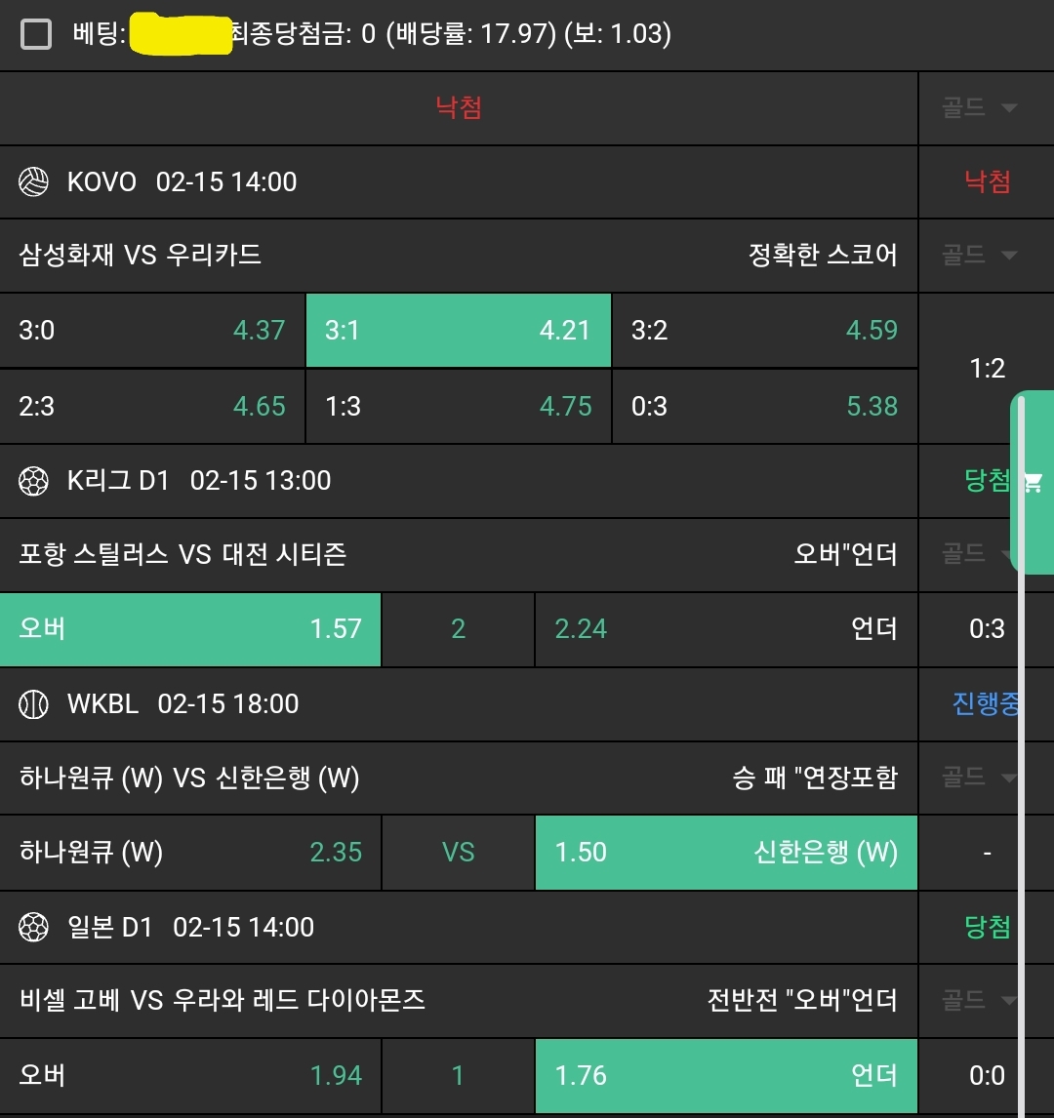The height and width of the screenshot is (1118, 1054).
Task: Choose 언더 at 2.24 for 포항 스틸러스 match
Action: click(x=726, y=629)
